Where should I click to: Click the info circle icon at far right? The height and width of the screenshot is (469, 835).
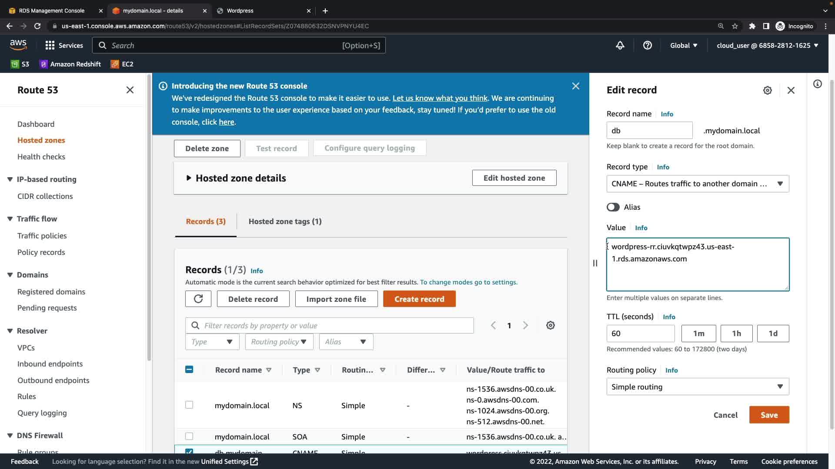point(818,84)
